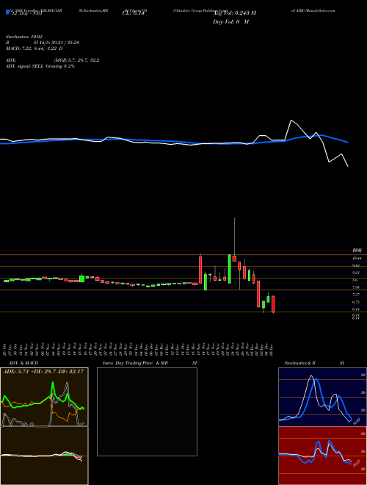
Task: Click the 6.14 price axis label beside 6.75
Action: 356,309
